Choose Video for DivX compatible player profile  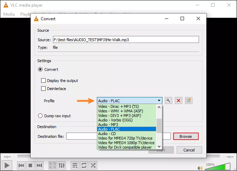tap(127, 147)
